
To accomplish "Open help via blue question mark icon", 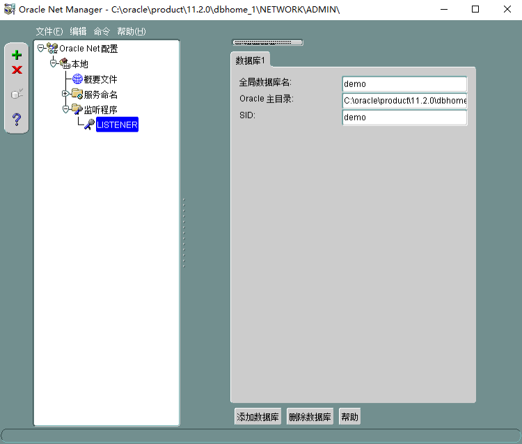I will pos(17,119).
